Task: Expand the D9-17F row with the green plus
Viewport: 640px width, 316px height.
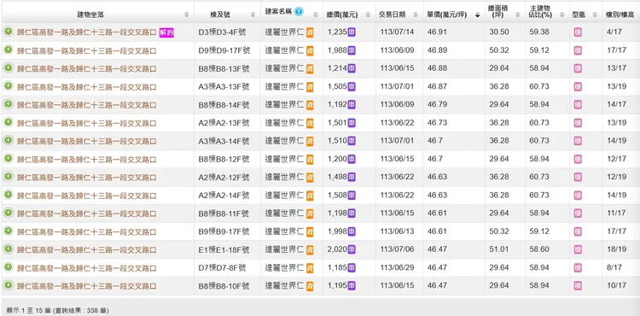Action: click(x=9, y=50)
